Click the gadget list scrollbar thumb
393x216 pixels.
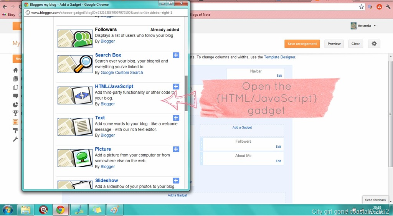[x=186, y=93]
